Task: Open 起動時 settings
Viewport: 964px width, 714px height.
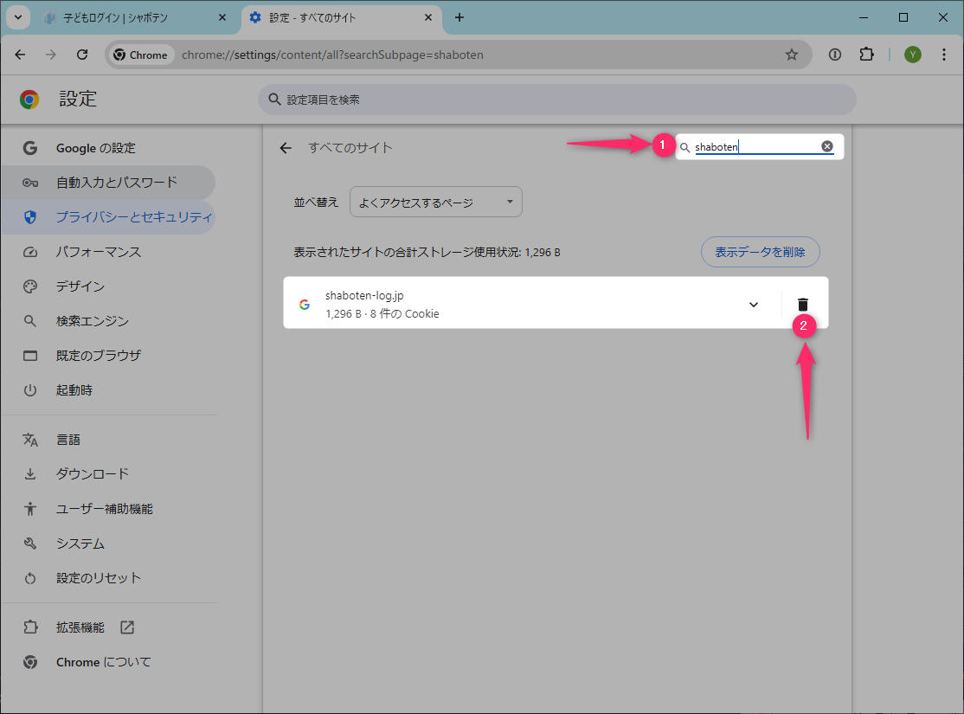Action: tap(74, 390)
